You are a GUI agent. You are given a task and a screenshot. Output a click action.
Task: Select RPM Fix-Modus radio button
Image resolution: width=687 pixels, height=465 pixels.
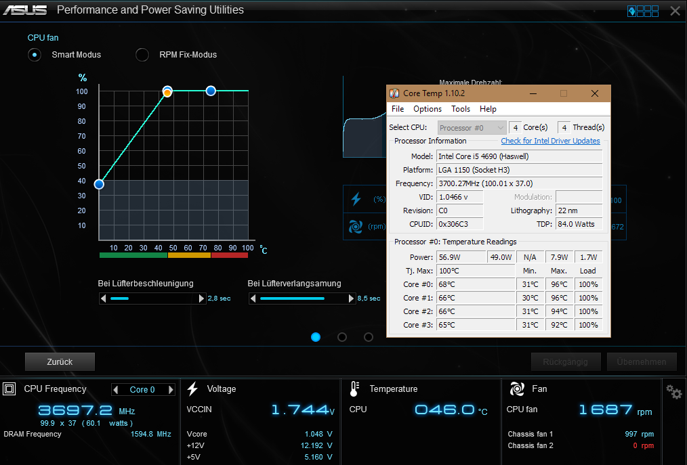point(142,55)
